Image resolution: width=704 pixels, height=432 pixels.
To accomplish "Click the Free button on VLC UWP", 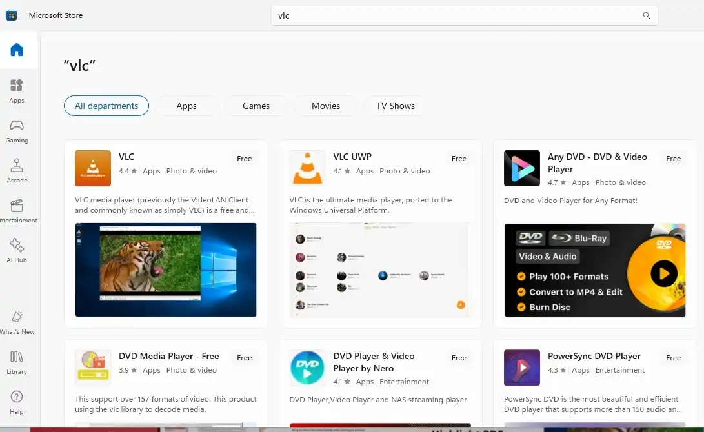I will pos(459,159).
